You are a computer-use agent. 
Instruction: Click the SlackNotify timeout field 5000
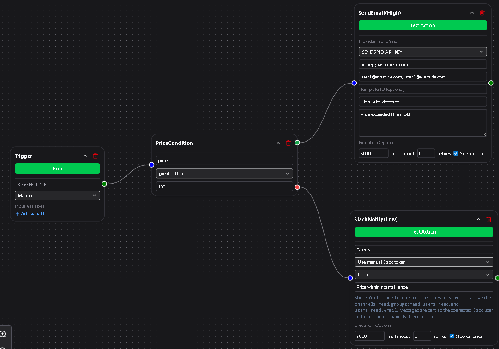click(369, 336)
